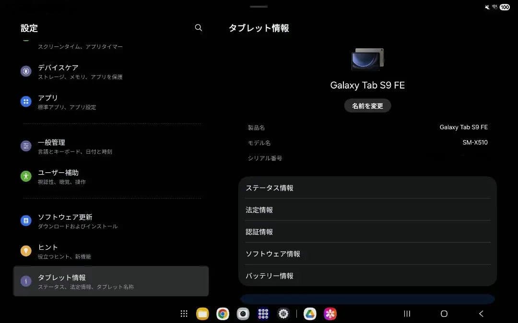The height and width of the screenshot is (323, 518).
Task: Open Google Drive from the taskbar
Action: 310,313
